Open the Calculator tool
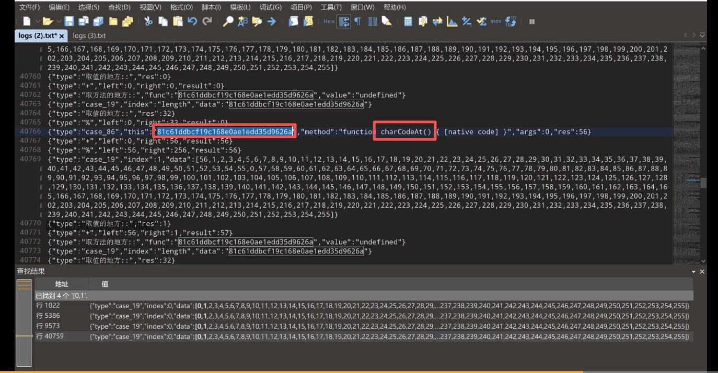The height and width of the screenshot is (373, 718). pyautogui.click(x=408, y=21)
